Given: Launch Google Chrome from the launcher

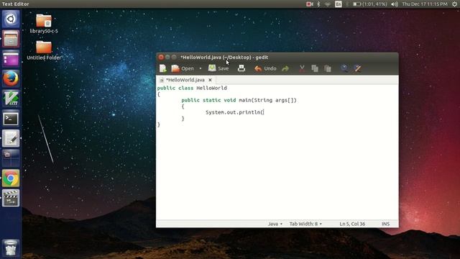Looking at the screenshot, I should tap(11, 178).
